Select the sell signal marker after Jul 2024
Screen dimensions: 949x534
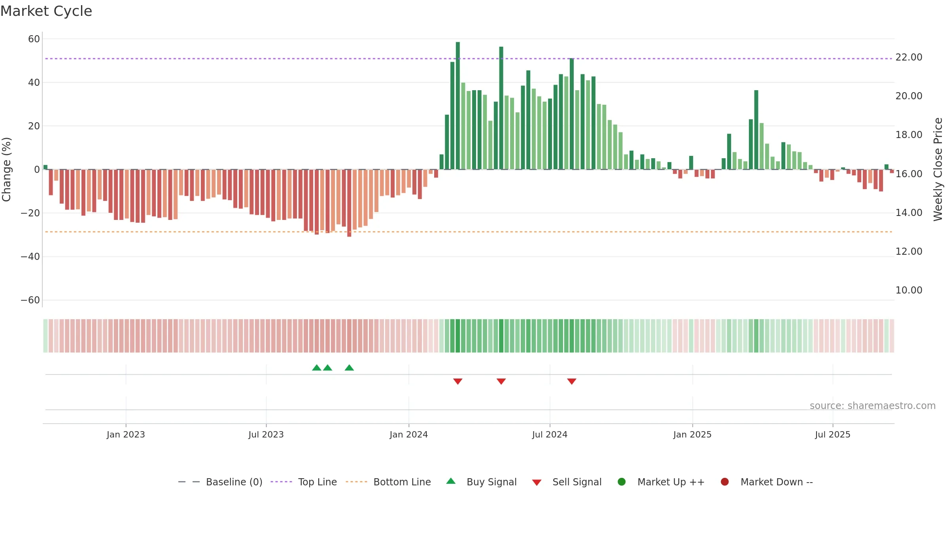point(572,381)
